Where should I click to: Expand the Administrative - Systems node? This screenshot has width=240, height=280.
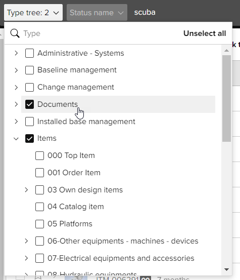(16, 53)
